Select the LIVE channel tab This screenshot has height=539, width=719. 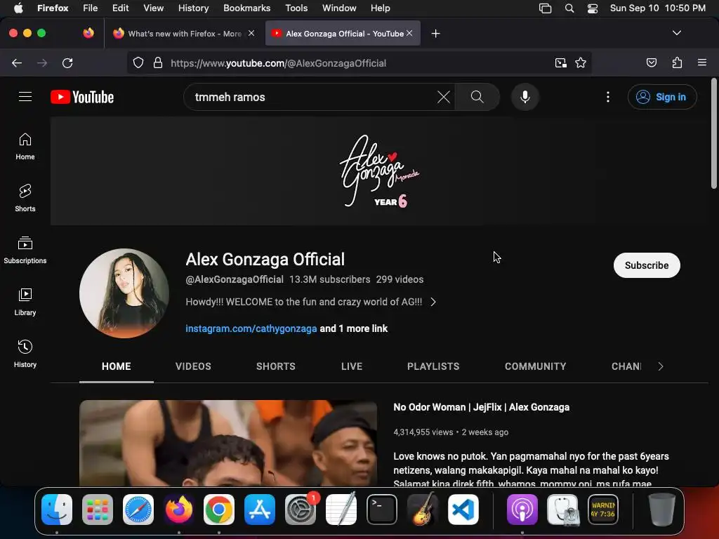pyautogui.click(x=352, y=366)
